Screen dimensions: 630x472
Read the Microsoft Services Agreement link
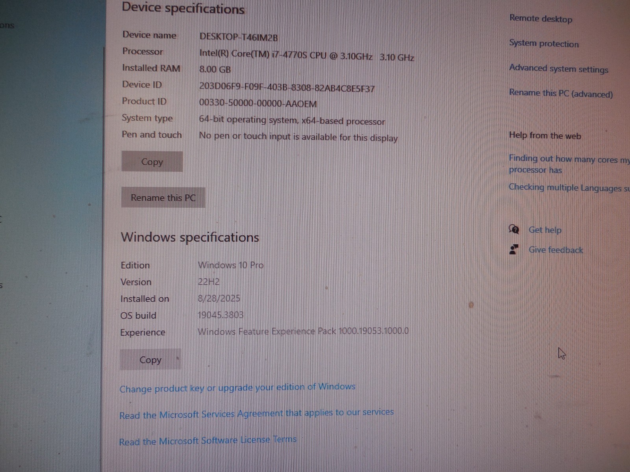256,414
